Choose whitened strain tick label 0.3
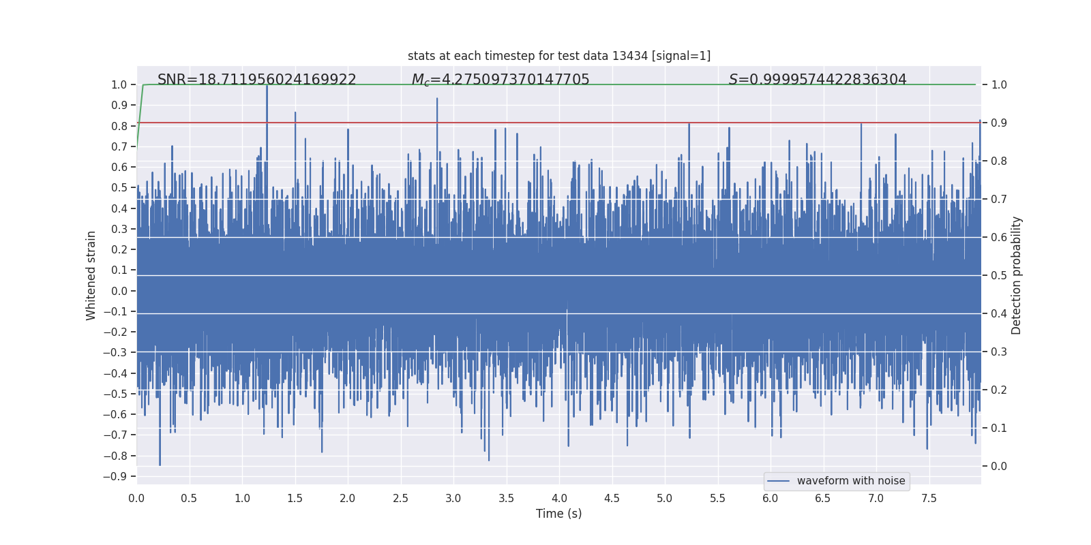 [x=119, y=230]
